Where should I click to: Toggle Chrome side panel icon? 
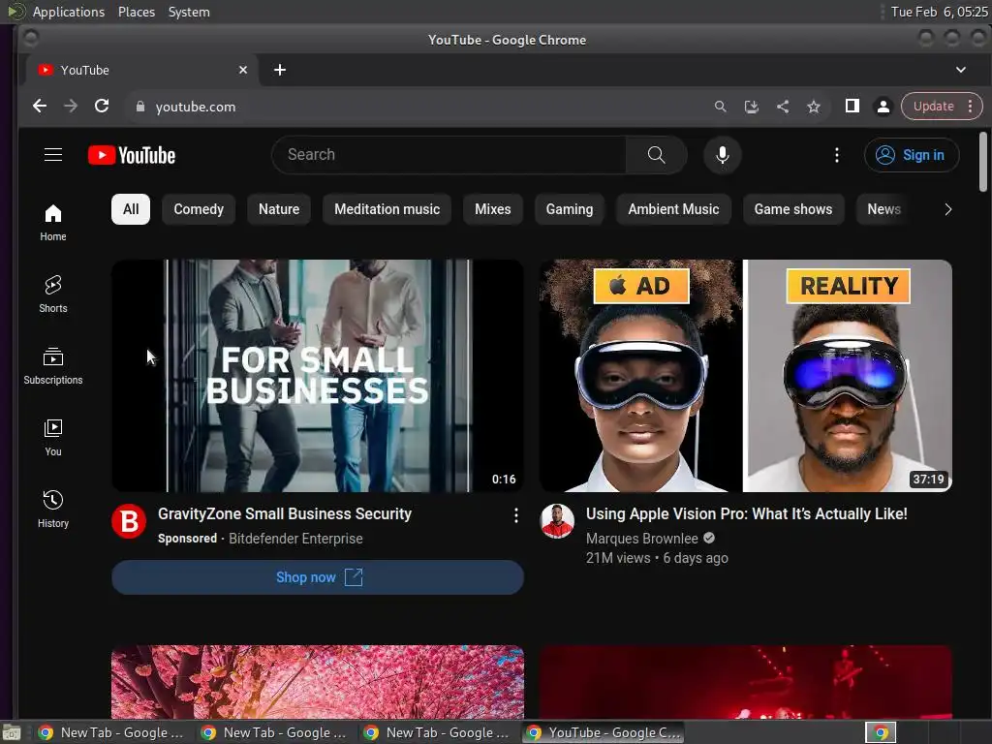pyautogui.click(x=852, y=107)
